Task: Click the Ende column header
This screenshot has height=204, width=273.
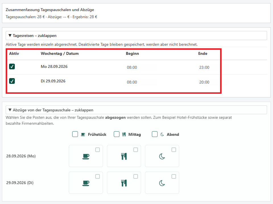Action: point(203,54)
